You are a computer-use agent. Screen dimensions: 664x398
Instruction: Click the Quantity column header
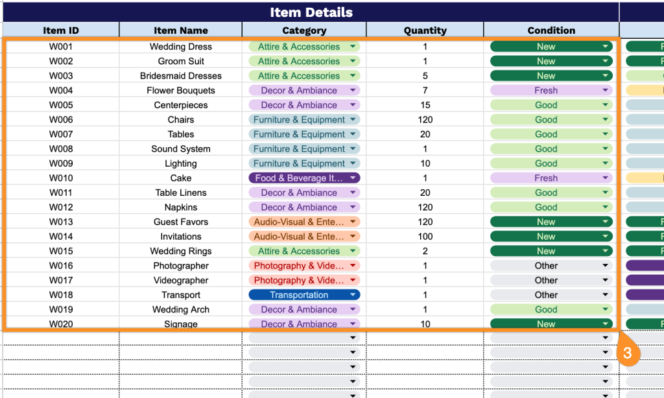[x=425, y=30]
